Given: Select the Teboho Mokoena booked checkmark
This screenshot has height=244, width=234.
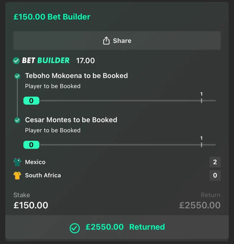Looking at the screenshot, I should 17,76.
